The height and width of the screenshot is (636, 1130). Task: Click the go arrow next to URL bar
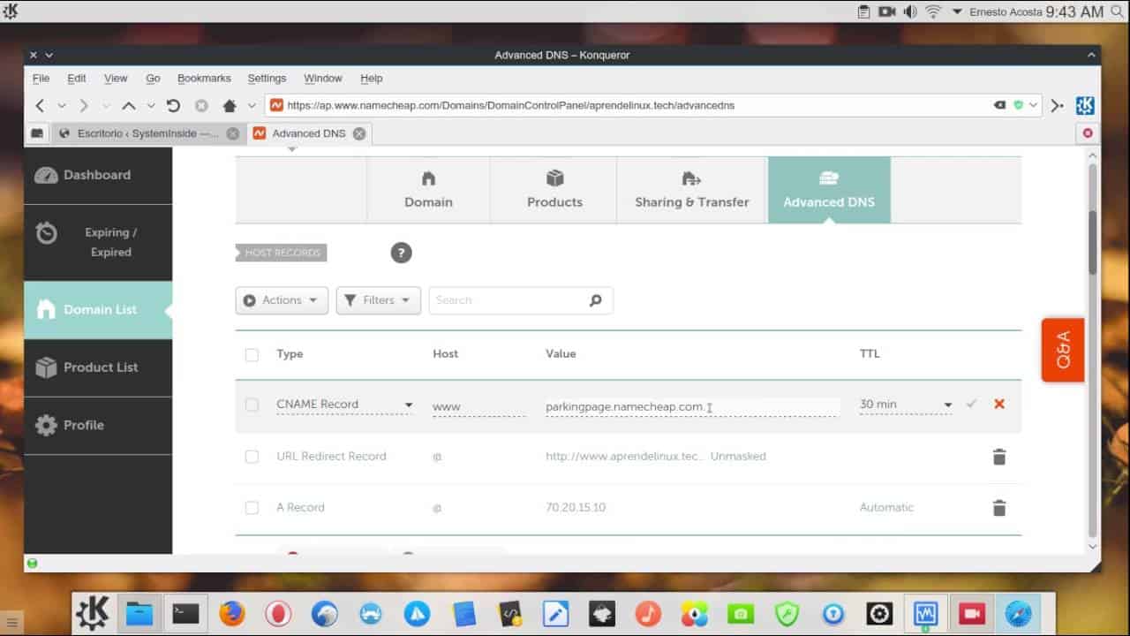point(1058,105)
